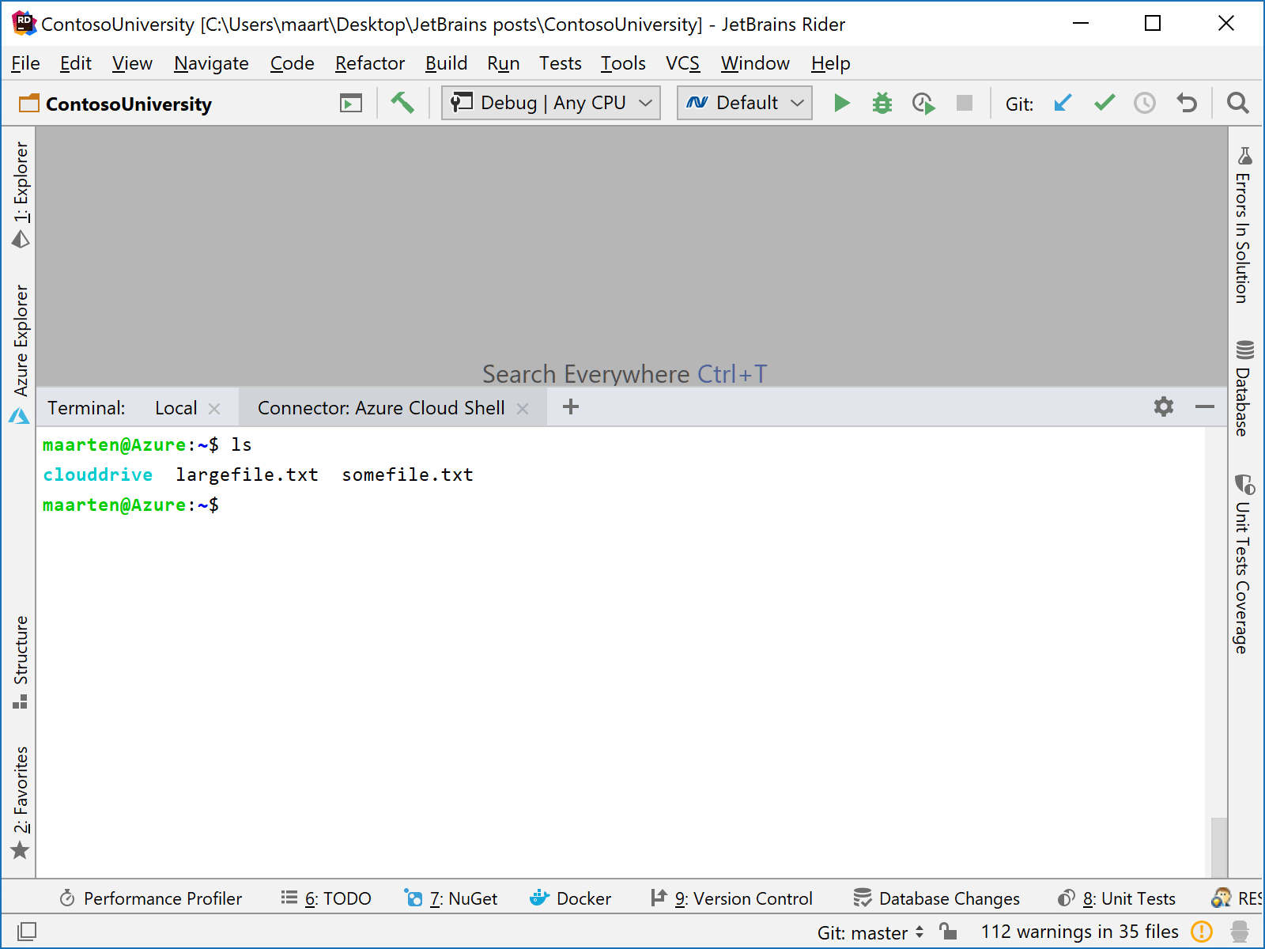Open the Docker tool window
Image resolution: width=1265 pixels, height=949 pixels.
point(570,898)
